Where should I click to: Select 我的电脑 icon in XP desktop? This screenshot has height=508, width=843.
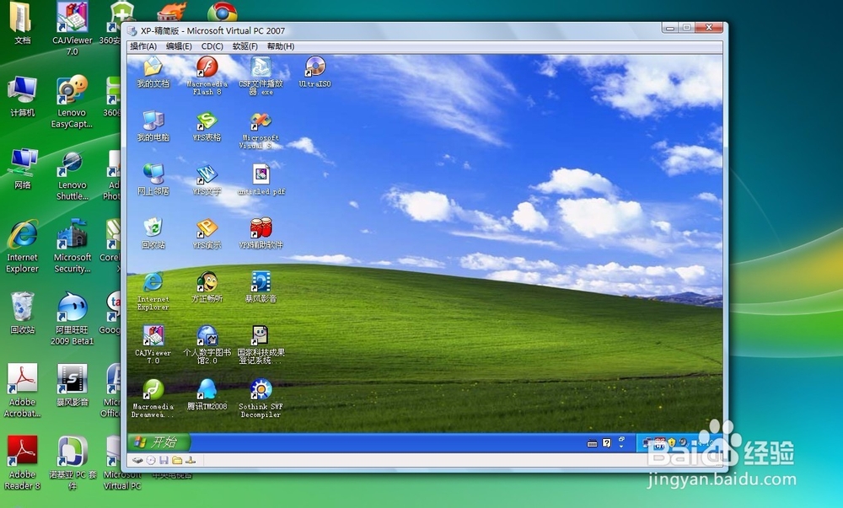coord(153,126)
